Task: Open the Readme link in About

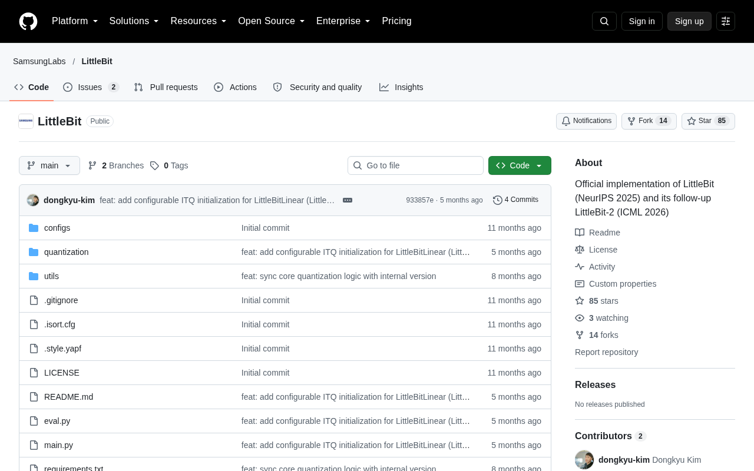Action: click(x=597, y=233)
